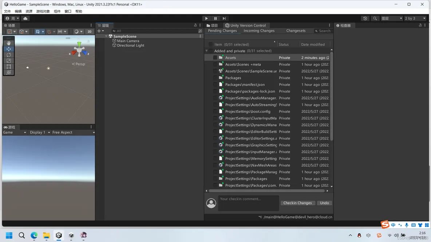Screen dimensions: 431x242
Task: Open the 图层 layers dropdown
Action: pos(392,19)
